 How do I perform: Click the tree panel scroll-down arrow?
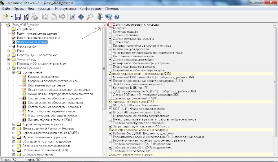105,154
